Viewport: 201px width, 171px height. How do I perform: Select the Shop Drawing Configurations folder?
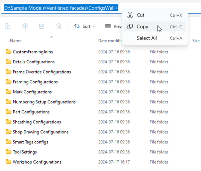click(x=40, y=132)
